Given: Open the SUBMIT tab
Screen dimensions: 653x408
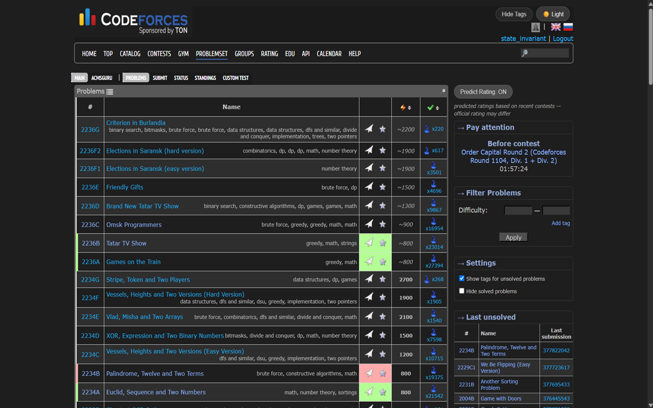Looking at the screenshot, I should 160,78.
